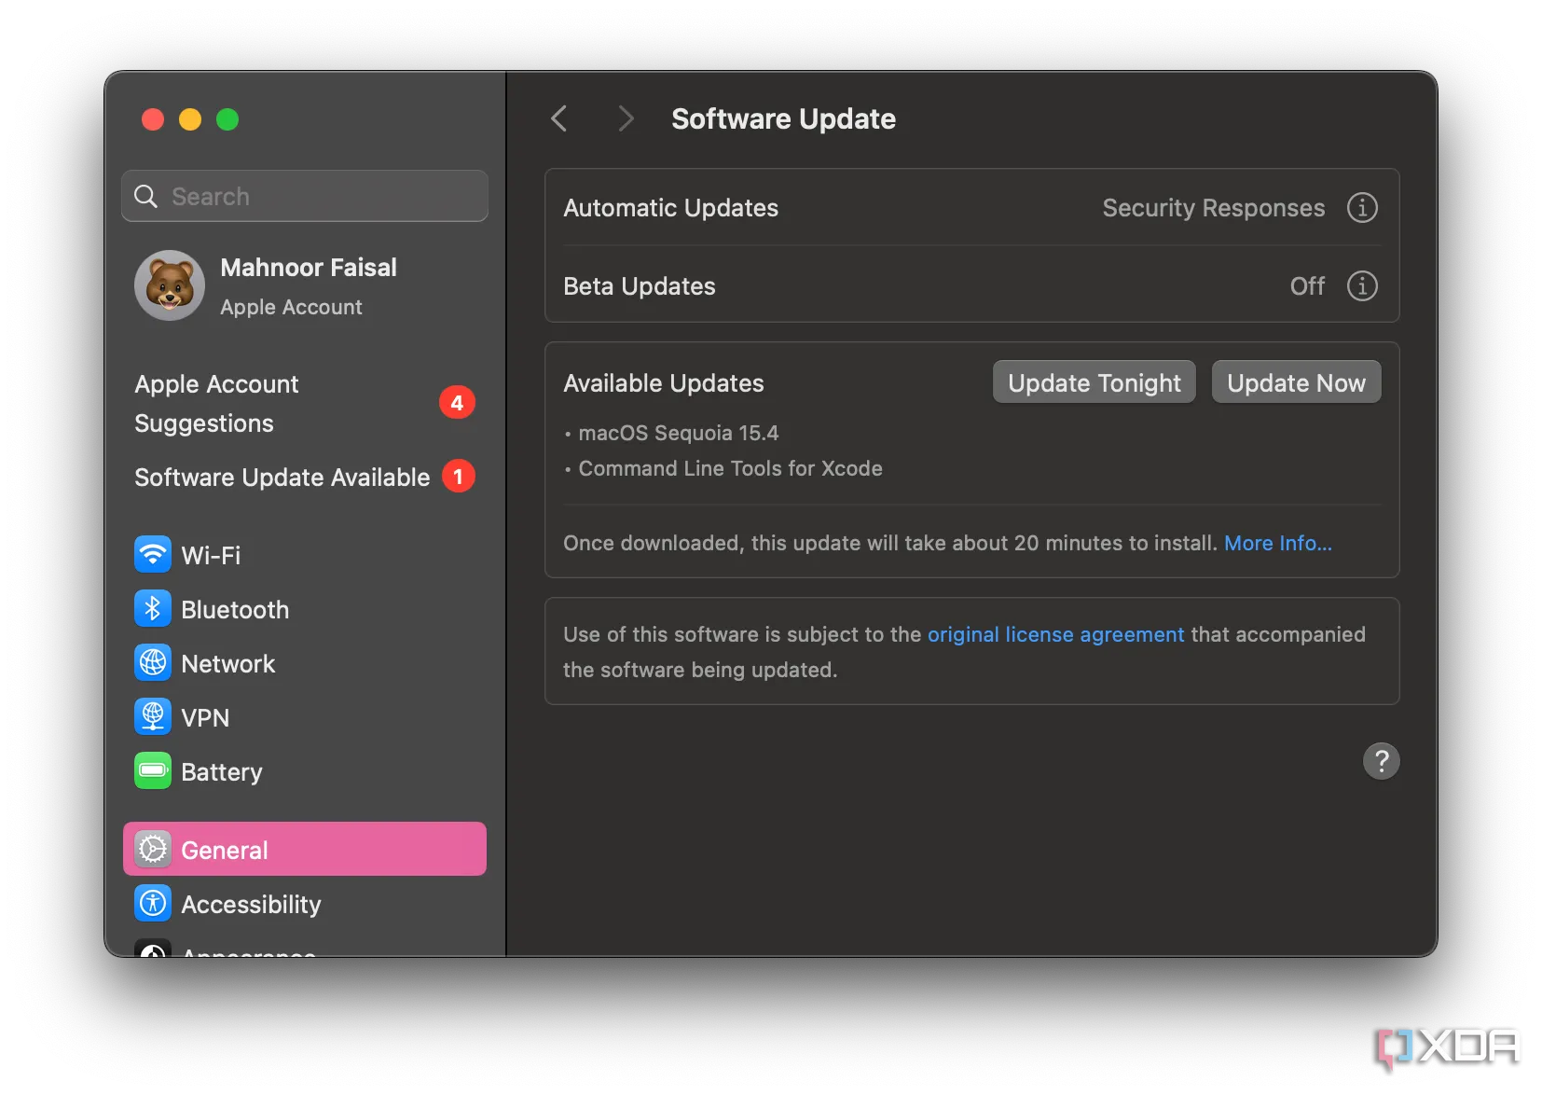This screenshot has width=1542, height=1095.
Task: Open Battery settings
Action: pos(305,771)
